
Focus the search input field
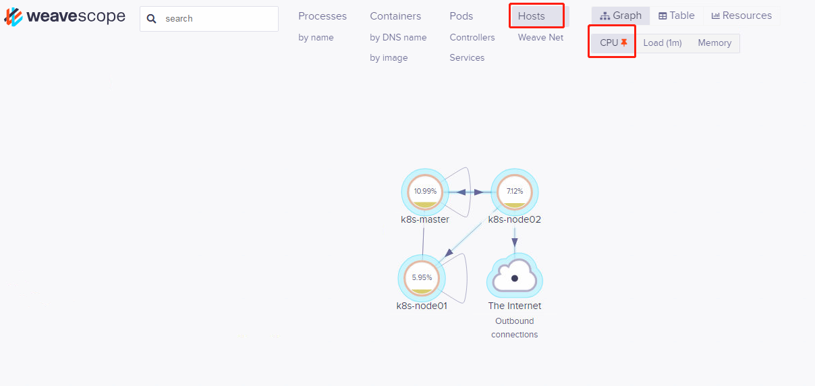(x=216, y=19)
